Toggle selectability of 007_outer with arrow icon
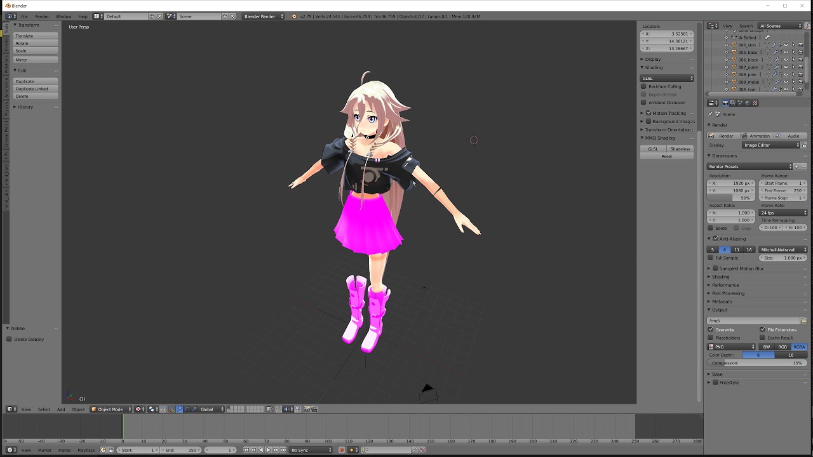Image resolution: width=813 pixels, height=457 pixels. [793, 67]
